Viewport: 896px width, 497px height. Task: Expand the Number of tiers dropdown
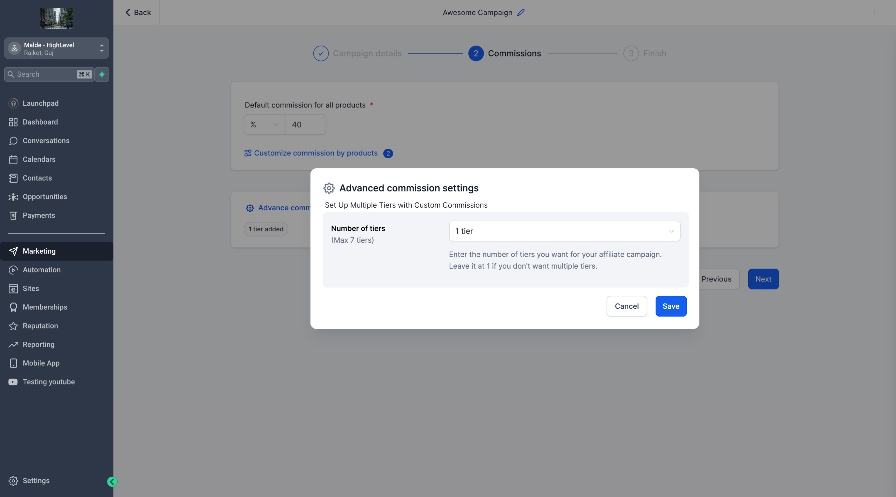click(x=564, y=231)
